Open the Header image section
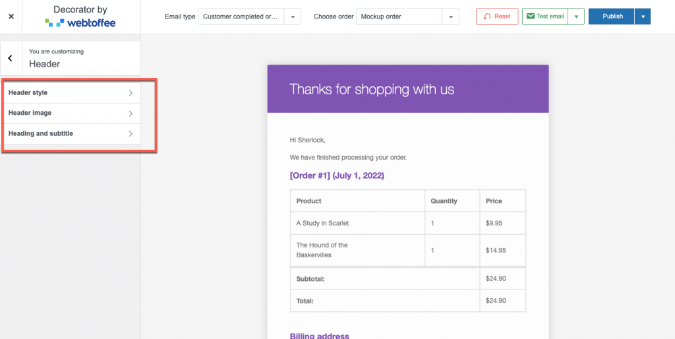The width and height of the screenshot is (675, 339). tap(71, 113)
